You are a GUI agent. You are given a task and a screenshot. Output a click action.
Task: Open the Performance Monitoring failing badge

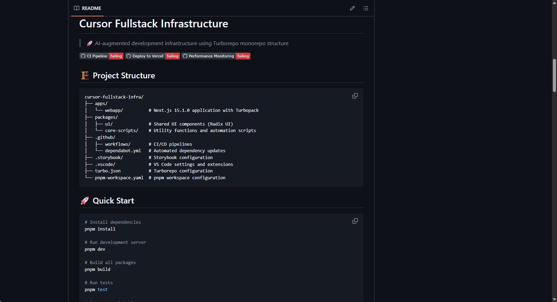click(216, 56)
